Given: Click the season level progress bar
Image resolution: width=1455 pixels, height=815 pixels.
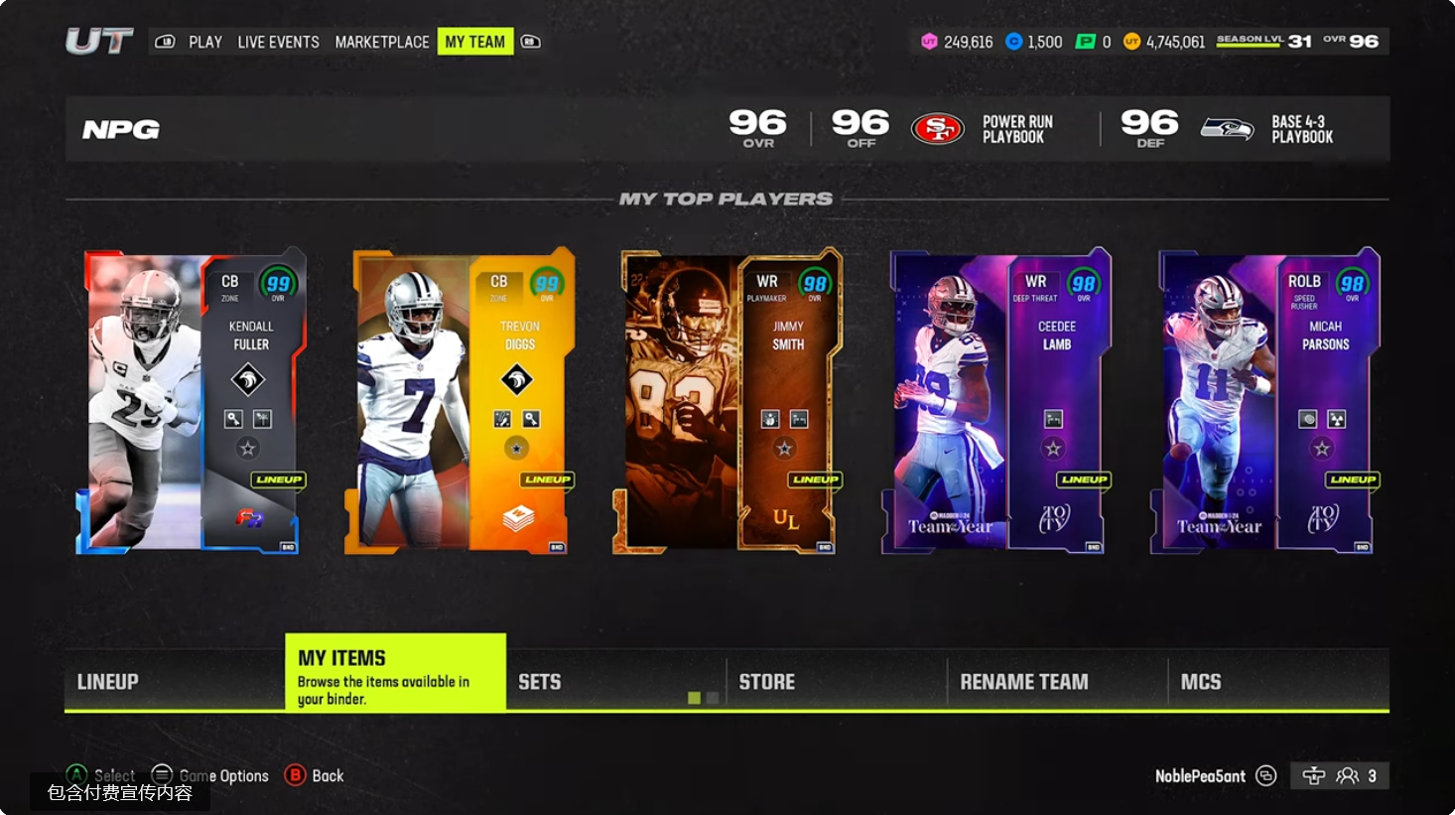Looking at the screenshot, I should pos(1250,47).
